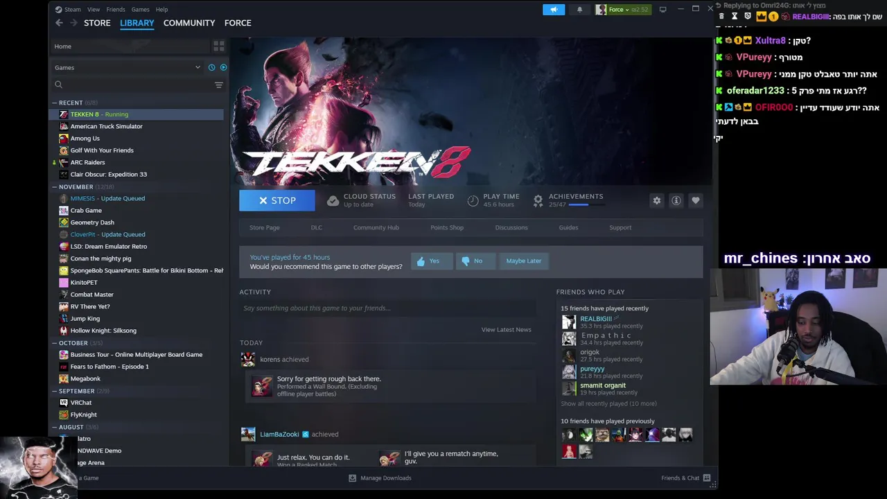Click Among Us game icon
The height and width of the screenshot is (499, 887).
pyautogui.click(x=64, y=139)
